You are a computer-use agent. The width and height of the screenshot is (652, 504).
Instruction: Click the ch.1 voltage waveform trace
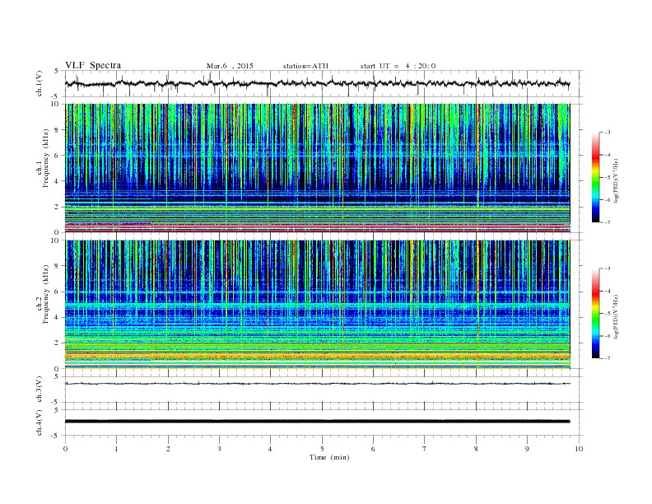(318, 83)
